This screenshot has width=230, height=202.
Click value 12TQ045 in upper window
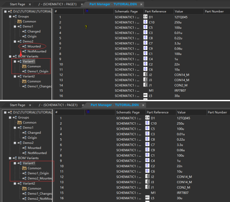click(181, 17)
